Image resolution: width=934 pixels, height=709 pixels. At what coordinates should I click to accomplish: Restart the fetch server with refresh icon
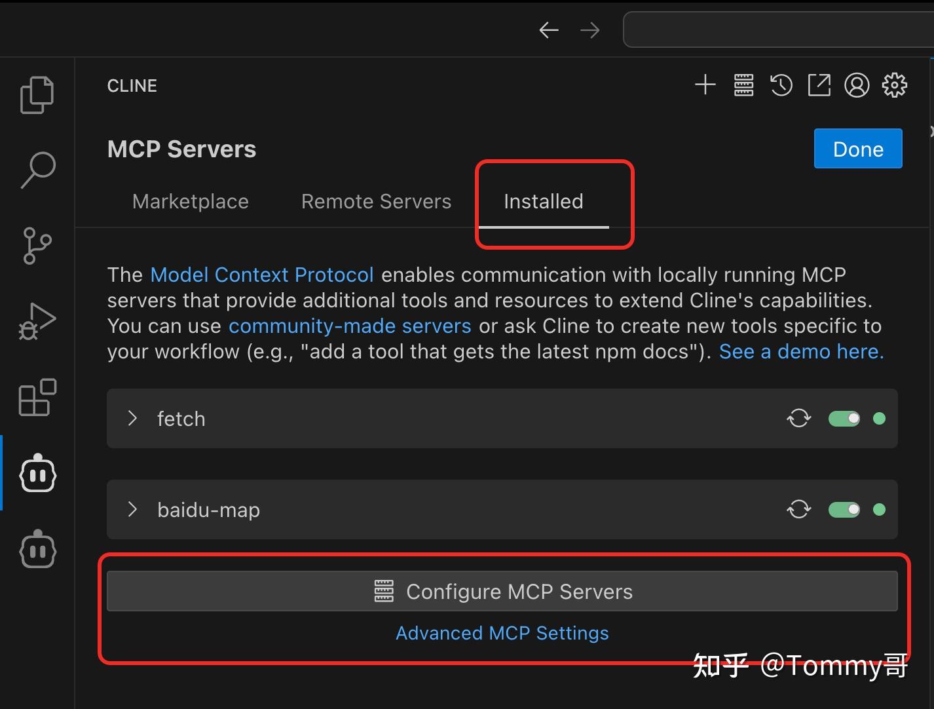coord(798,418)
